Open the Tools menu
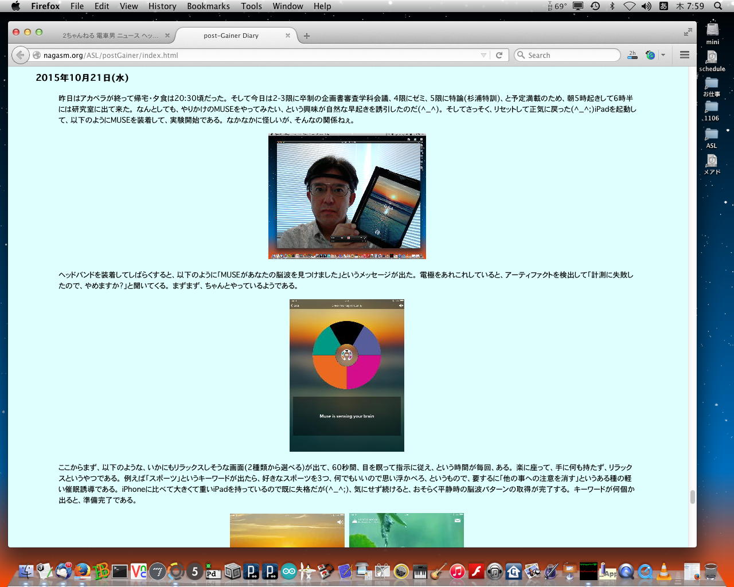Viewport: 734px width, 587px height. tap(251, 6)
